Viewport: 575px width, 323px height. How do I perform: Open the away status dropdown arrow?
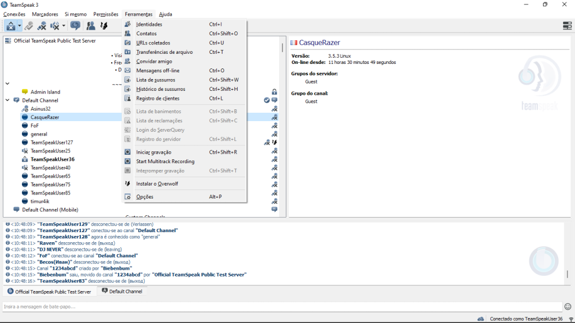click(19, 25)
